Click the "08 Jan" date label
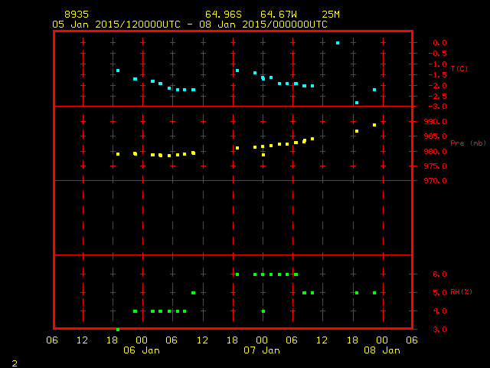Viewport: 490px width, 368px height. click(382, 350)
